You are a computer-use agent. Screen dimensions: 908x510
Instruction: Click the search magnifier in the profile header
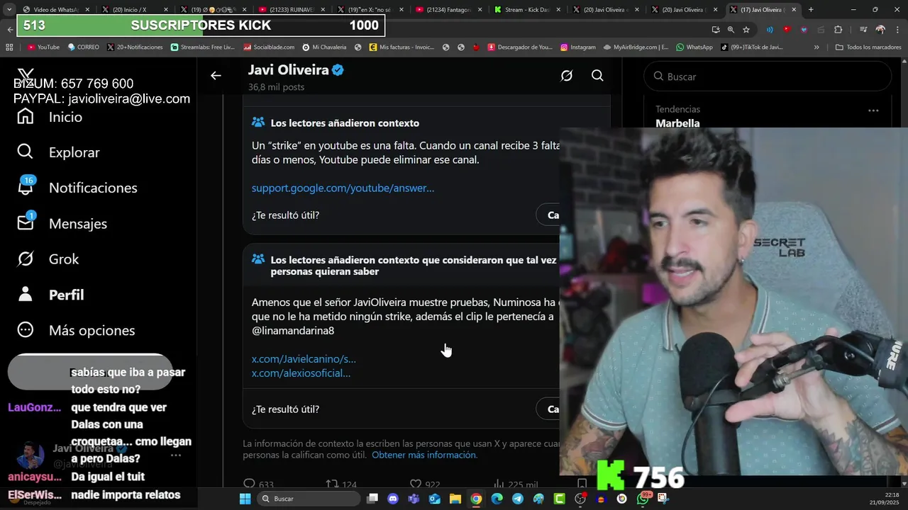(x=597, y=76)
